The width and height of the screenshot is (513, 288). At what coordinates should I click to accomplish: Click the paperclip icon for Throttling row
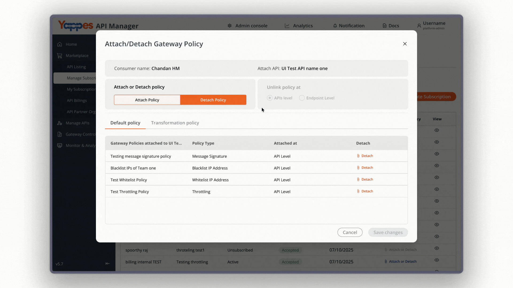click(x=358, y=191)
